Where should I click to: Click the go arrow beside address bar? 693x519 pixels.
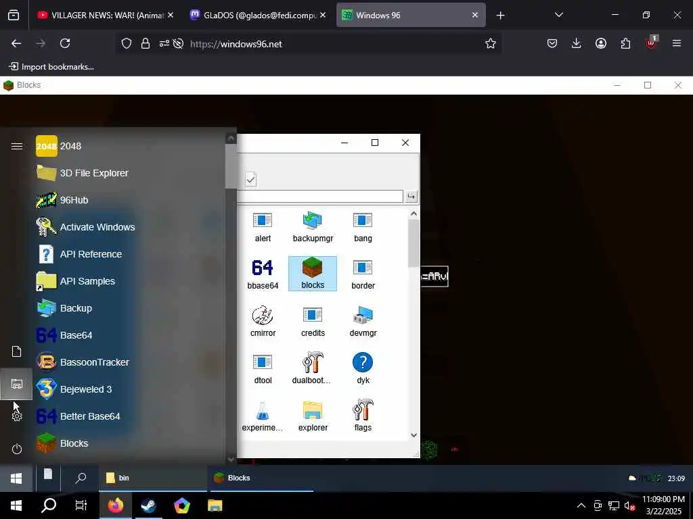coord(411,197)
